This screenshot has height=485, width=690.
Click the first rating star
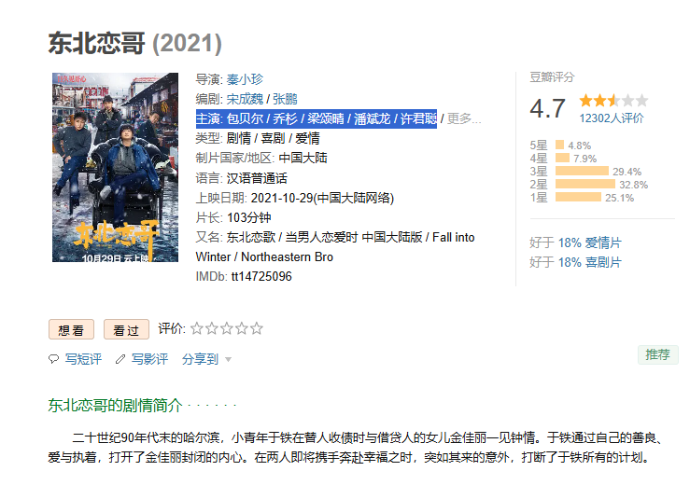point(197,328)
